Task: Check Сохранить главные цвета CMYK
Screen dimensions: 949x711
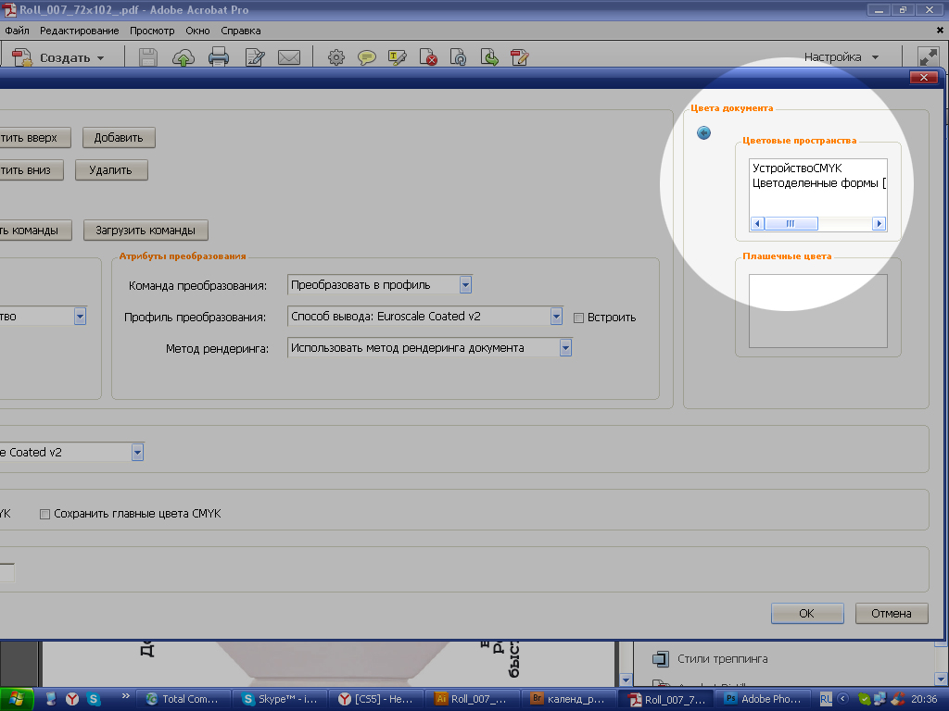Action: tap(44, 514)
